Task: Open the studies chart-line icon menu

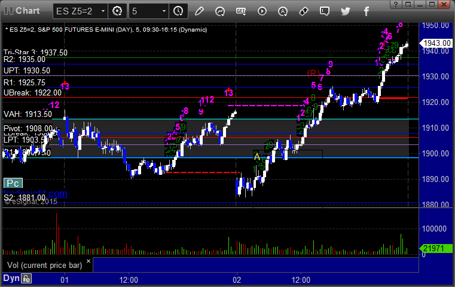Action: coord(220,11)
